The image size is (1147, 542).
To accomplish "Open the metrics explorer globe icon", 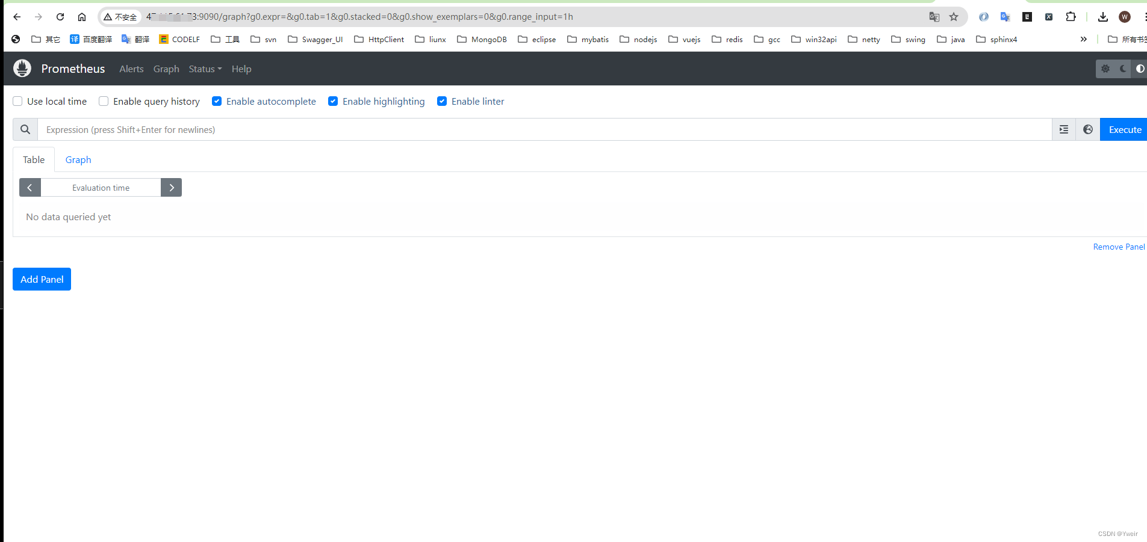I will (x=1088, y=129).
